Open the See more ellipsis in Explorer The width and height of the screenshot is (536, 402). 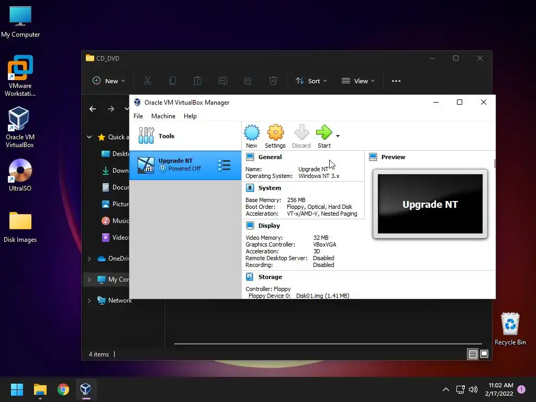tap(396, 81)
